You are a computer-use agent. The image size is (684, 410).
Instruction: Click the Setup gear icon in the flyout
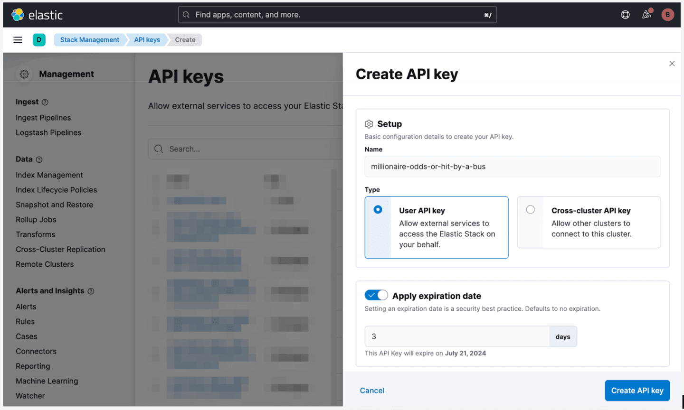tap(369, 123)
